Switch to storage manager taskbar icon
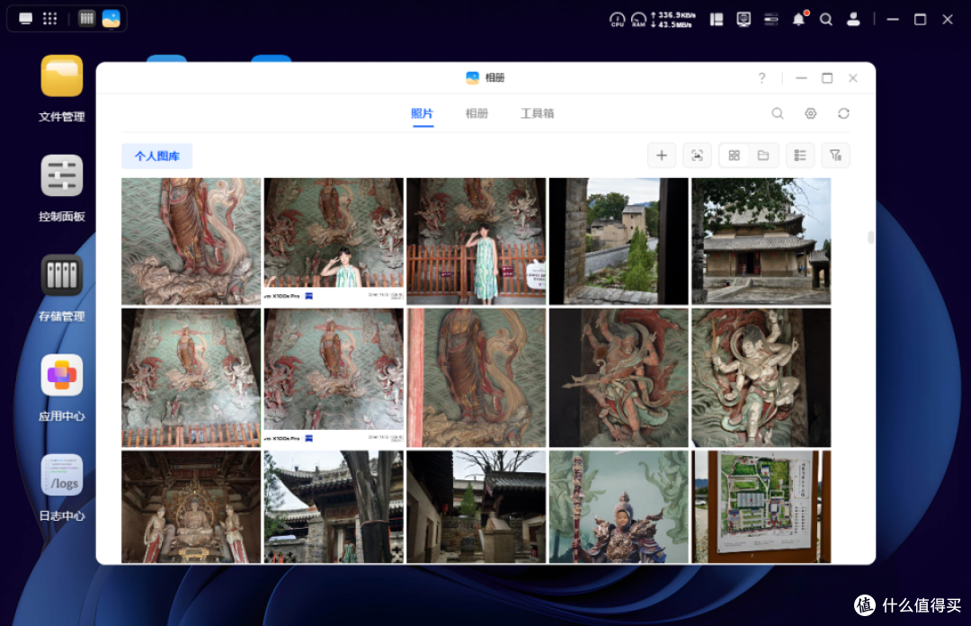971x626 pixels. click(x=86, y=19)
